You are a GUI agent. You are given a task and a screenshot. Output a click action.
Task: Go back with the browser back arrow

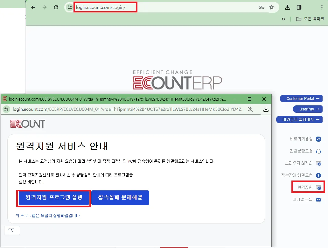coord(33,7)
